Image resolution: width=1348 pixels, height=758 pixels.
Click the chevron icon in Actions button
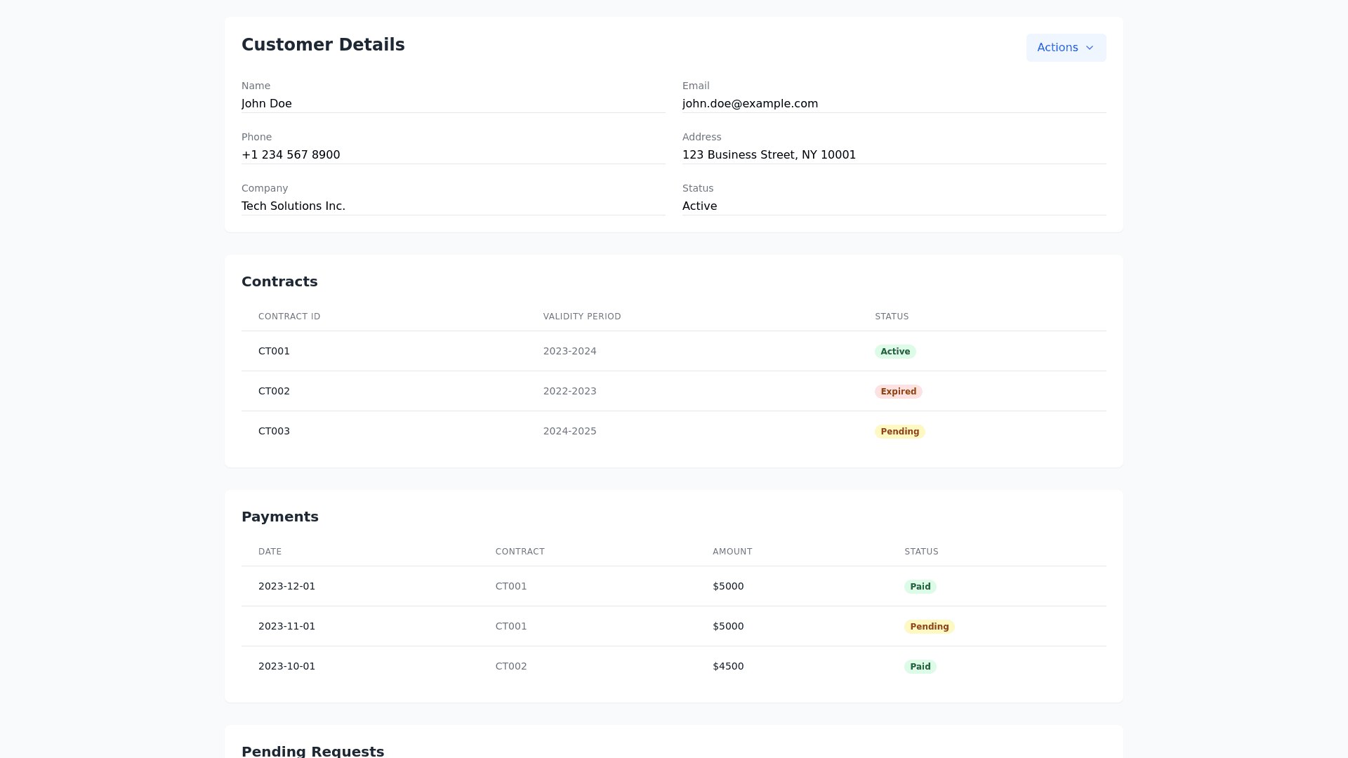(1090, 48)
